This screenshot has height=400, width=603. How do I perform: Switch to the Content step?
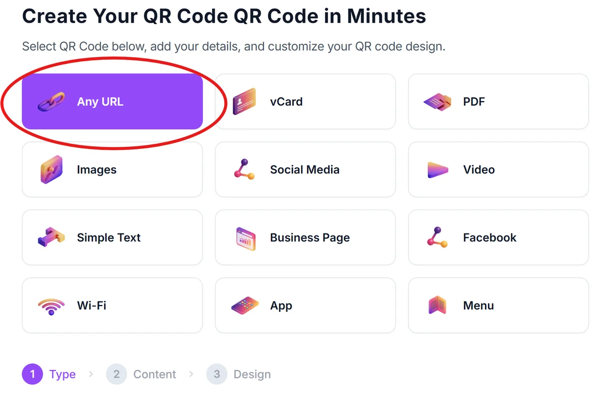154,374
